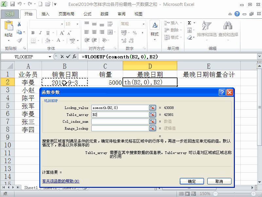Click the Decrease Indent icon
The width and height of the screenshot is (262, 197).
tap(87, 40)
